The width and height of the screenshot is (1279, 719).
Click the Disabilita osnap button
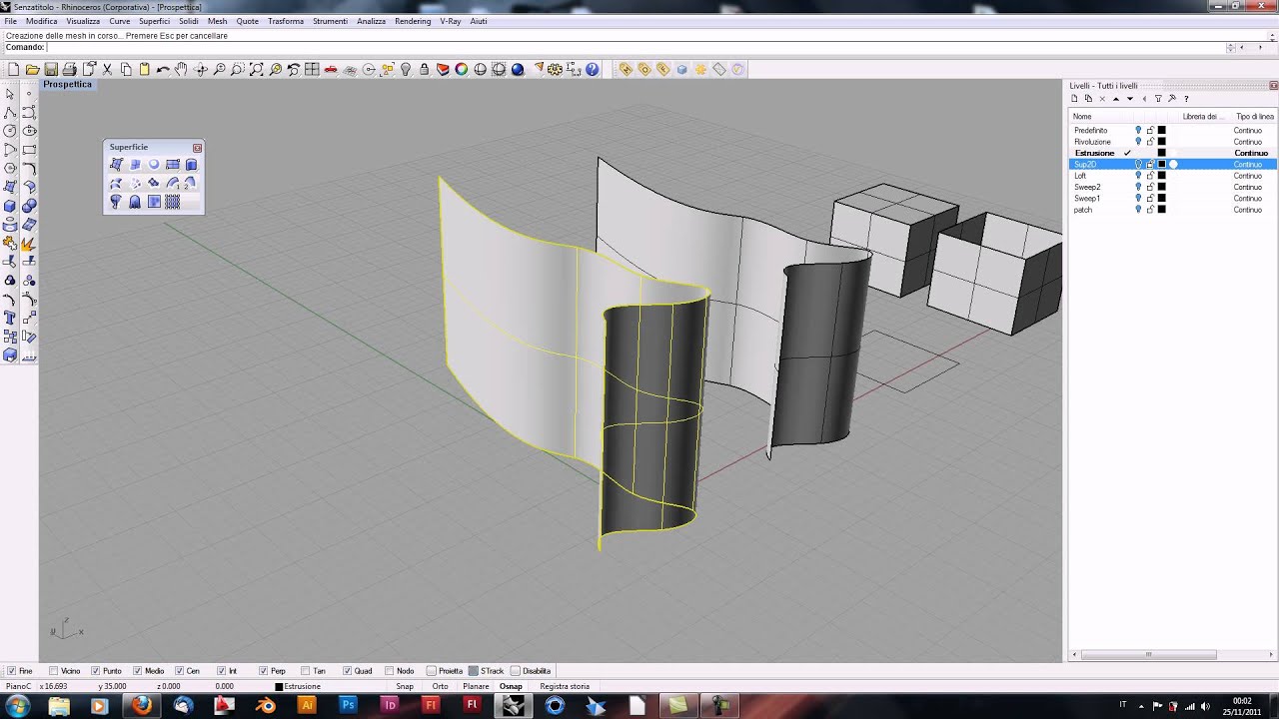coord(531,671)
